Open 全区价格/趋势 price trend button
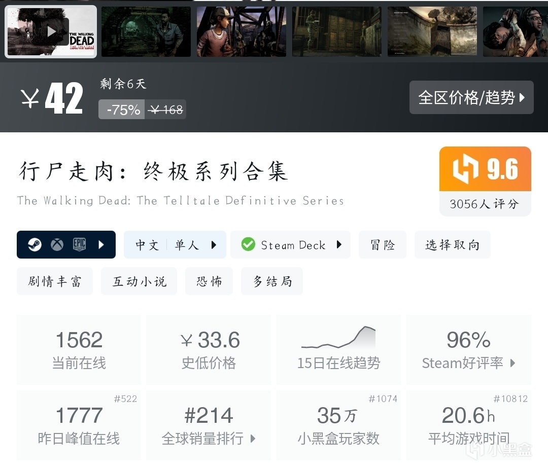Screen dimensions: 548x471 click(x=471, y=97)
